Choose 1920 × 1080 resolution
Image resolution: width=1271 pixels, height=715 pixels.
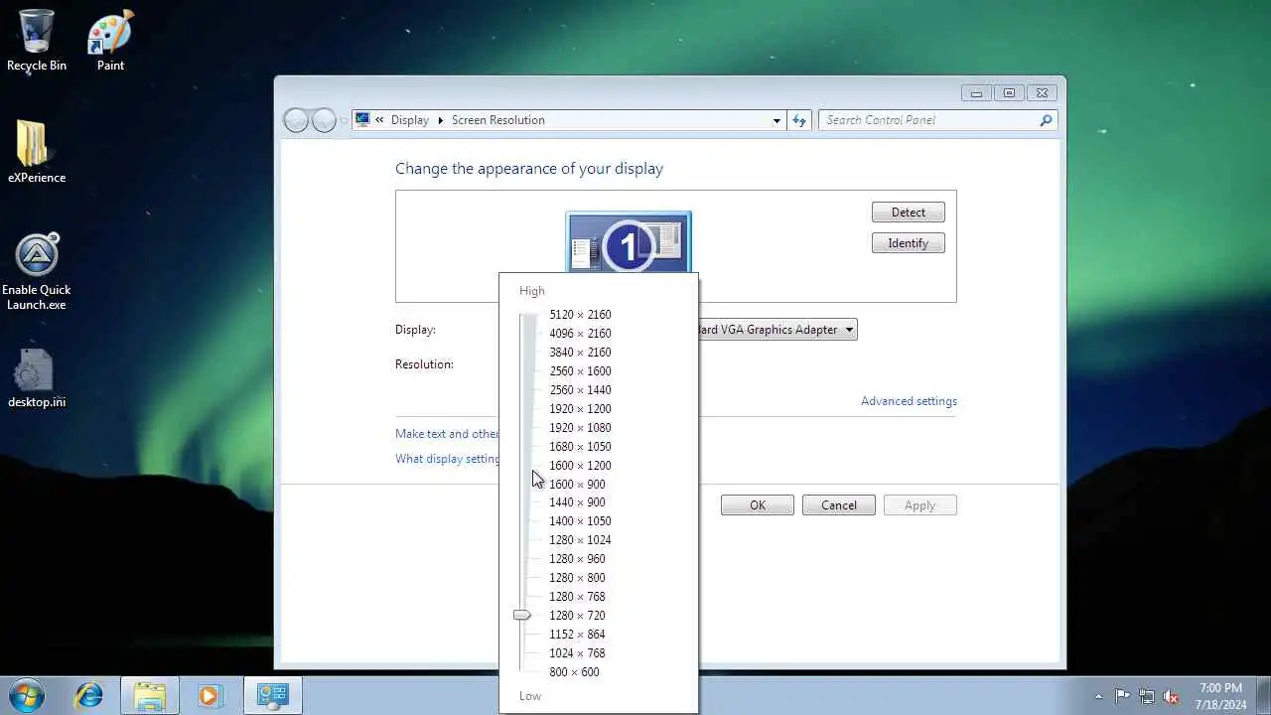point(580,428)
